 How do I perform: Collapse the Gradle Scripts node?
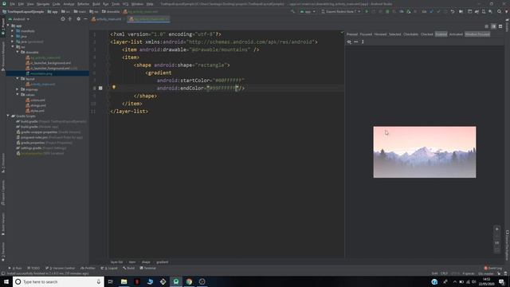pos(8,116)
